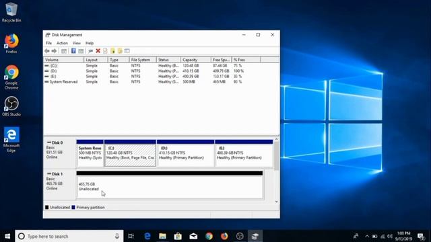This screenshot has height=242, width=431.
Task: Select the 465.76 GB Unallocated space on Disk 1
Action: point(170,185)
